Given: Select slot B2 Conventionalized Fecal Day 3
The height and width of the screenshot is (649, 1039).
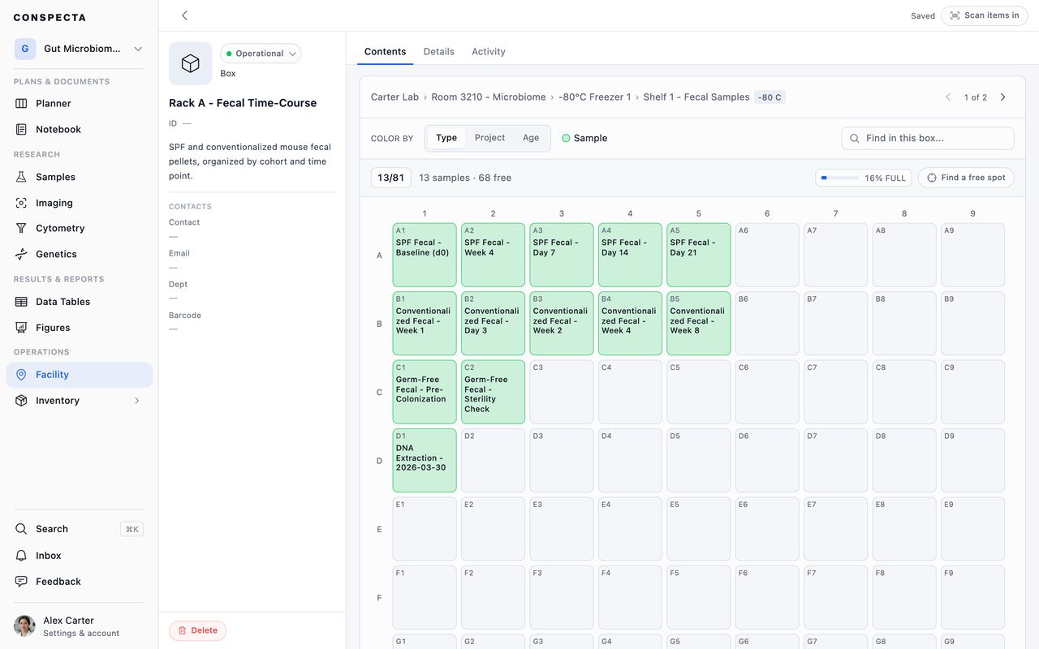Looking at the screenshot, I should pyautogui.click(x=493, y=324).
